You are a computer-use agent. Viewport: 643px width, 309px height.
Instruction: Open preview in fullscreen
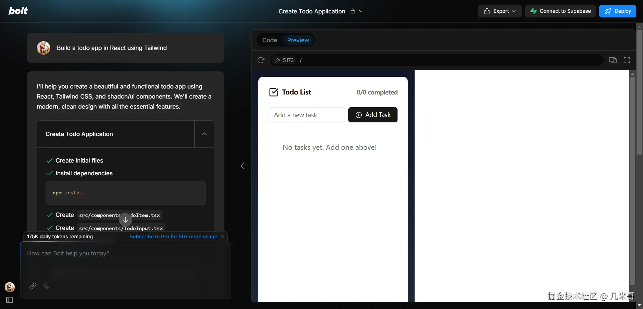(x=627, y=60)
